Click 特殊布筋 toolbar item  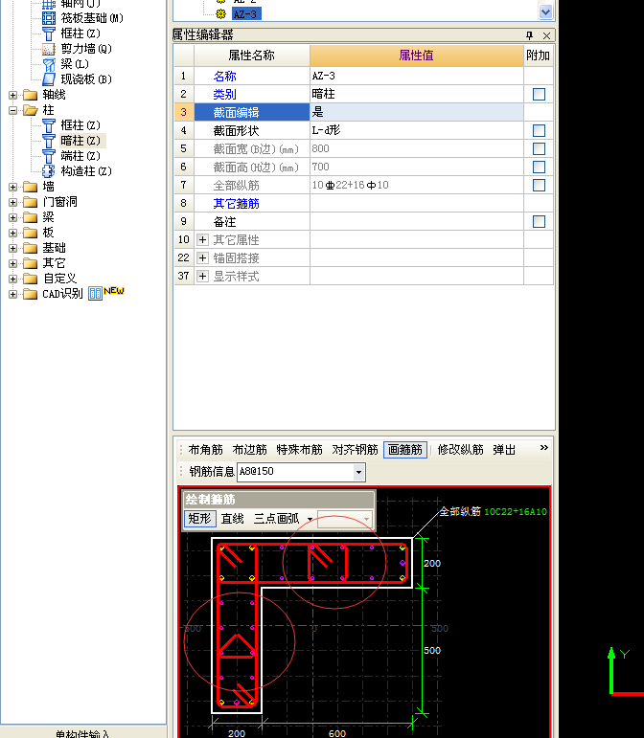pos(300,450)
